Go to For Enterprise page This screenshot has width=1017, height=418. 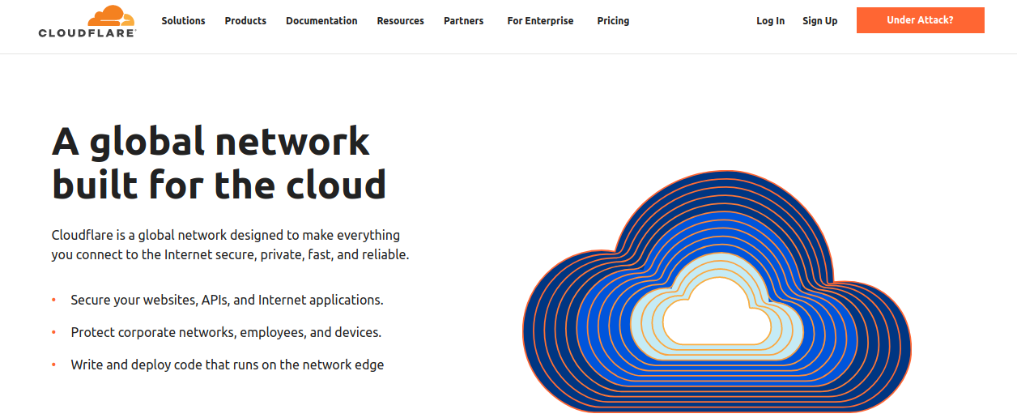pos(540,21)
